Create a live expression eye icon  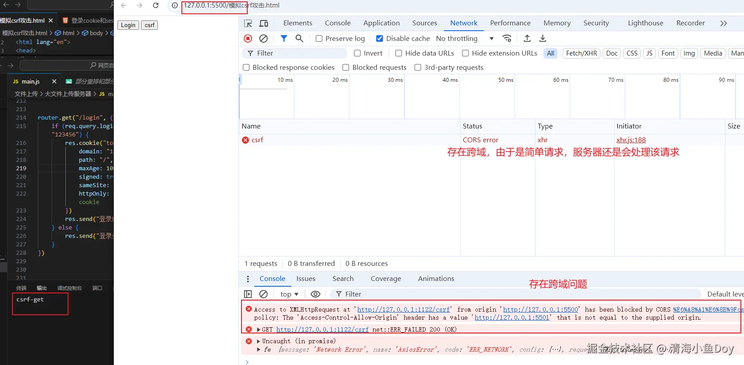(315, 294)
